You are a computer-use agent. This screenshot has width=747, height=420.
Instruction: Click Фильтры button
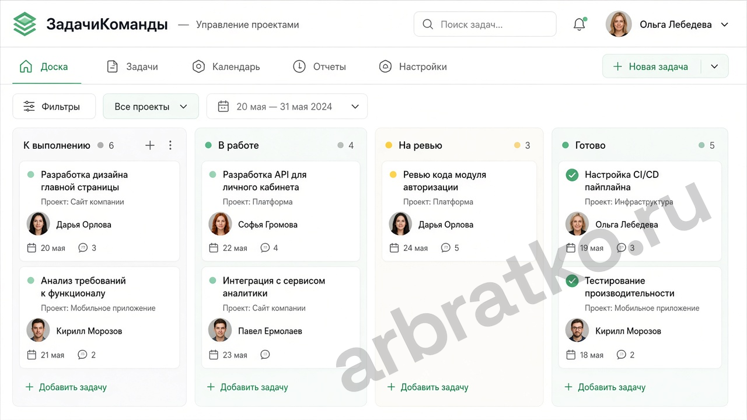(54, 107)
